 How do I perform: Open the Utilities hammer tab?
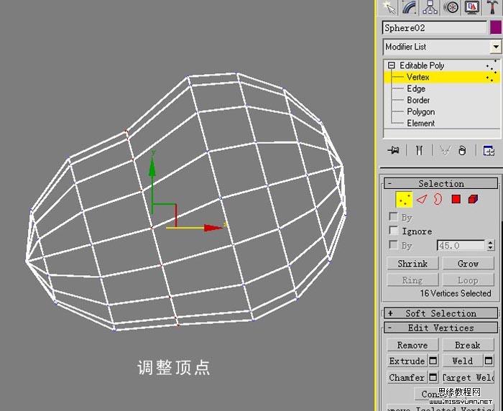(x=492, y=7)
